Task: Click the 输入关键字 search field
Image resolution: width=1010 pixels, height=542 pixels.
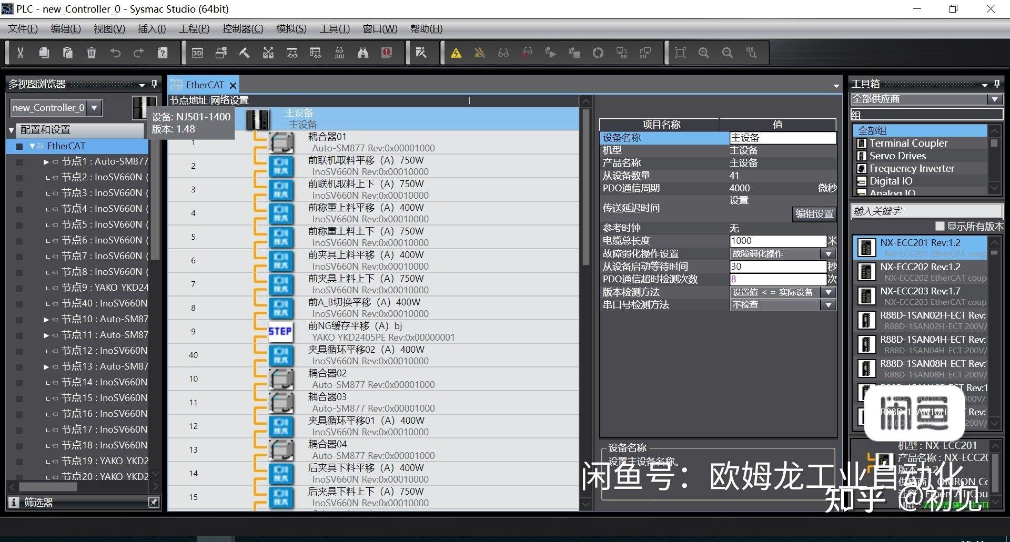Action: (927, 211)
